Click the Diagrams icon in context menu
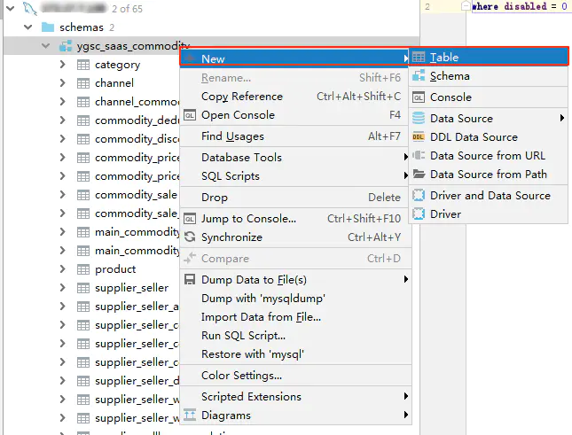This screenshot has height=435, width=572. tap(190, 415)
